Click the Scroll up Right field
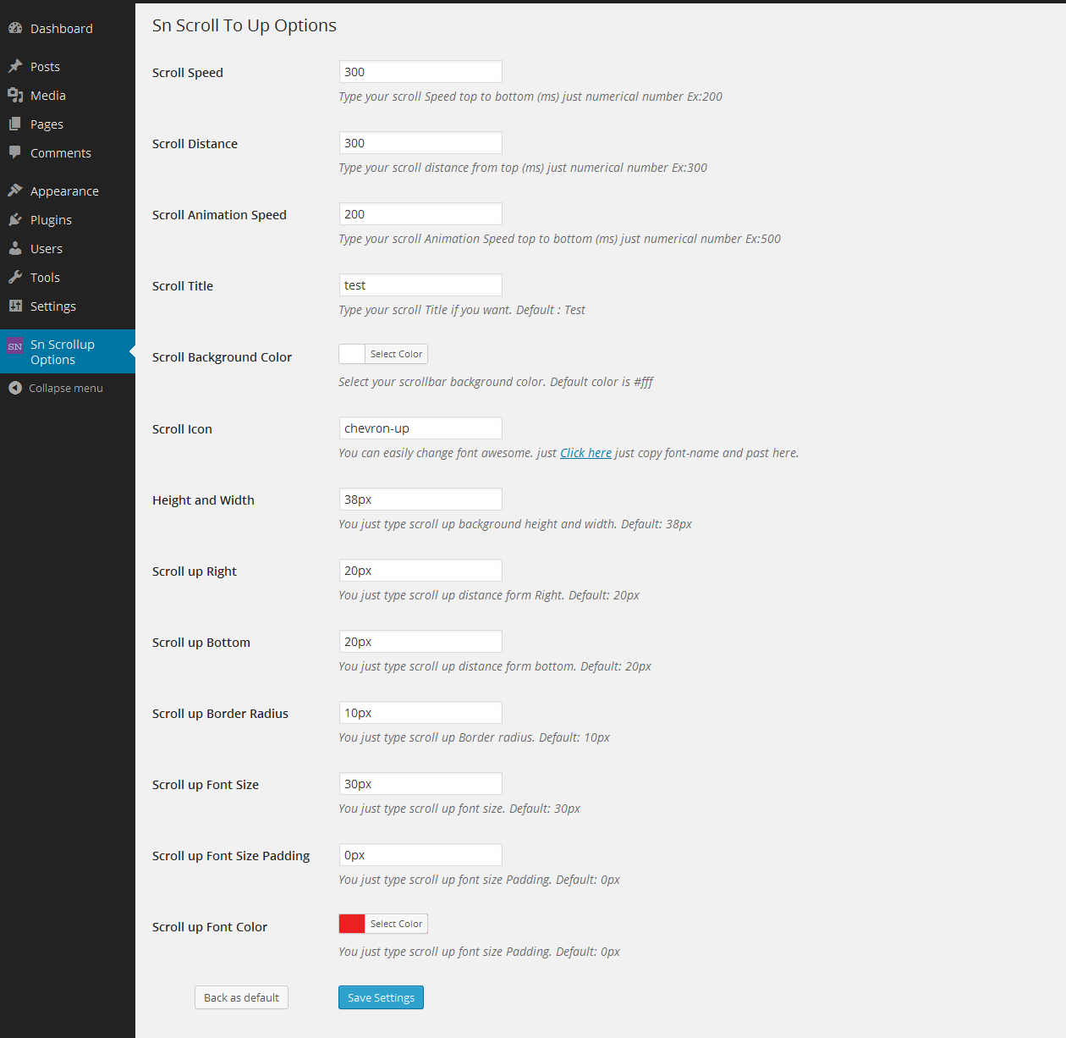The height and width of the screenshot is (1038, 1066). (x=420, y=571)
